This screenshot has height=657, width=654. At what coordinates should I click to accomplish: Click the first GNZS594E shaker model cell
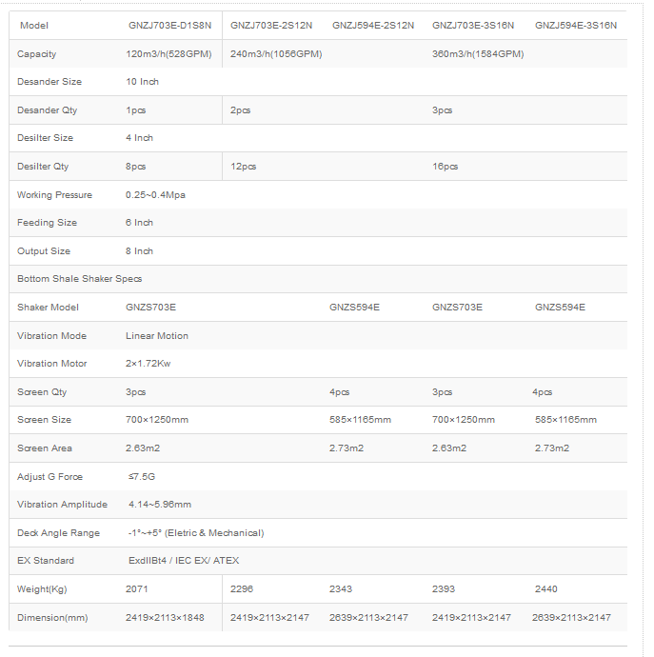click(x=354, y=308)
